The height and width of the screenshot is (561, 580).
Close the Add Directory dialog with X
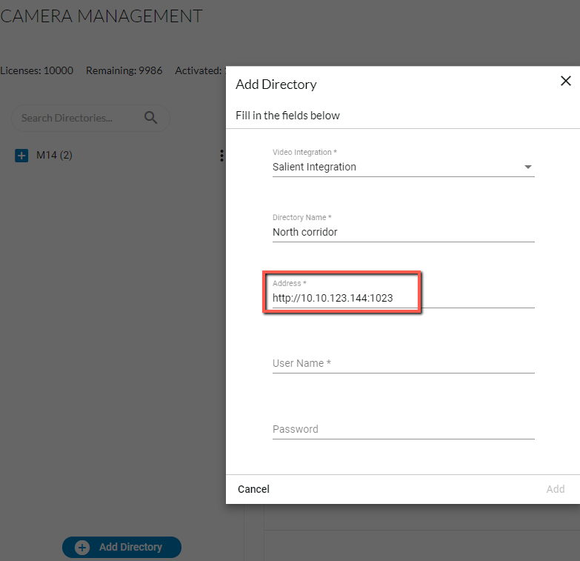566,81
